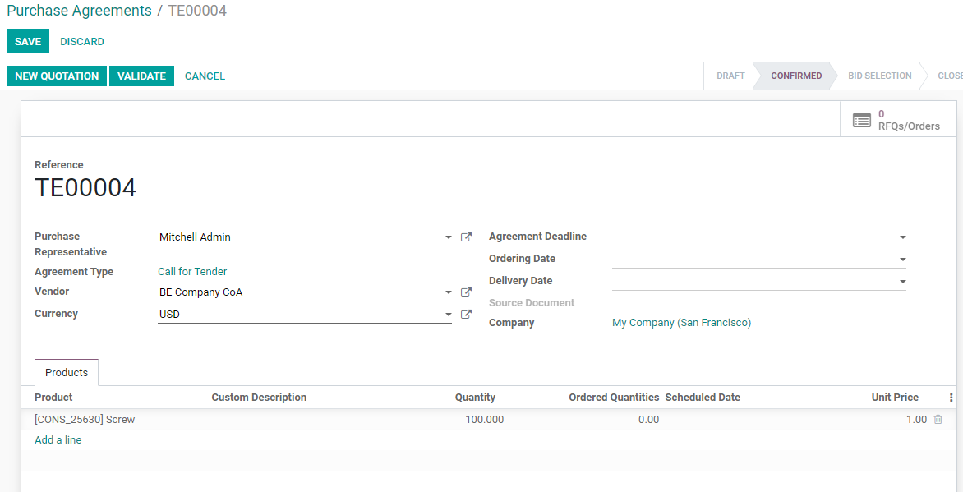Click the New Quotation button

tap(57, 76)
